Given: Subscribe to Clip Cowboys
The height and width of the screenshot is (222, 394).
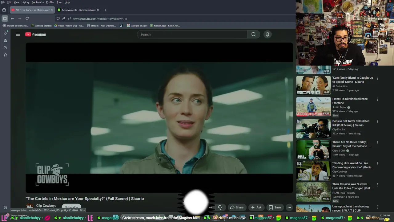Looking at the screenshot, I should [71, 208].
